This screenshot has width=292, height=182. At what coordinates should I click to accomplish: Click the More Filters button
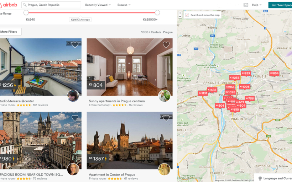click(10, 32)
